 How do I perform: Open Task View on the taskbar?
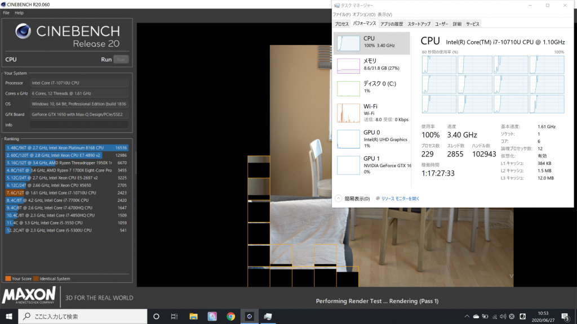point(174,316)
